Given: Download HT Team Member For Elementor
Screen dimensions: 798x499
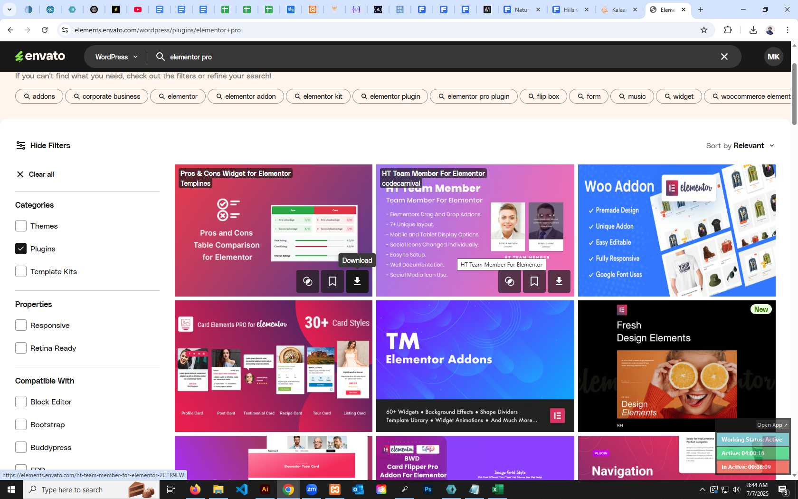Looking at the screenshot, I should click(x=559, y=281).
